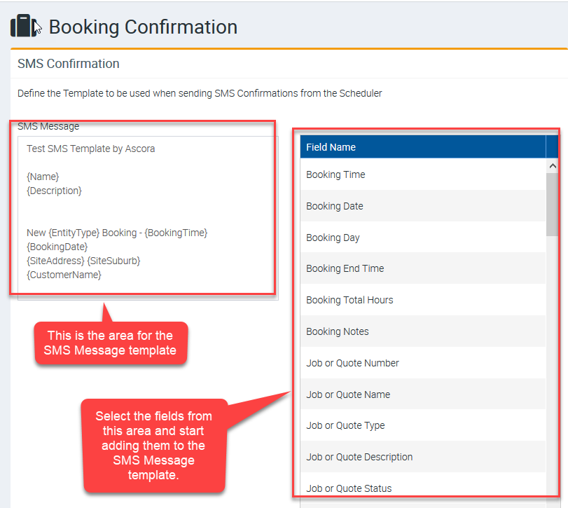Select the Booking Date field

click(335, 206)
